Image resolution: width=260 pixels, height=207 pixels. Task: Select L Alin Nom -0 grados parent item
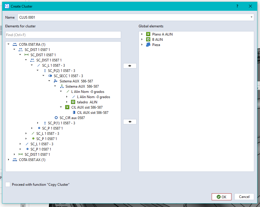coord(87,92)
